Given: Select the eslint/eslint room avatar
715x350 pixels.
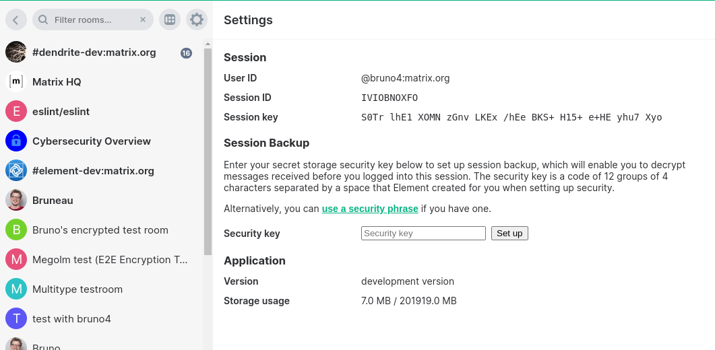Looking at the screenshot, I should point(16,112).
